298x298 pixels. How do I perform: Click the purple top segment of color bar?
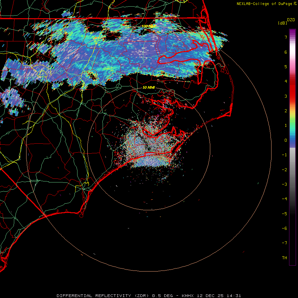coord(292,32)
